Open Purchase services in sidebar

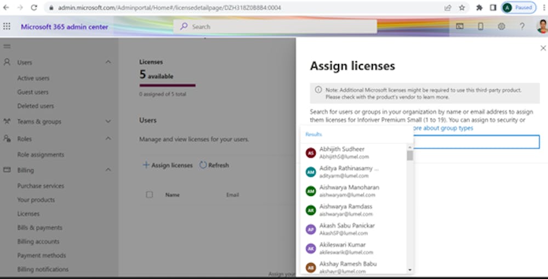[41, 186]
